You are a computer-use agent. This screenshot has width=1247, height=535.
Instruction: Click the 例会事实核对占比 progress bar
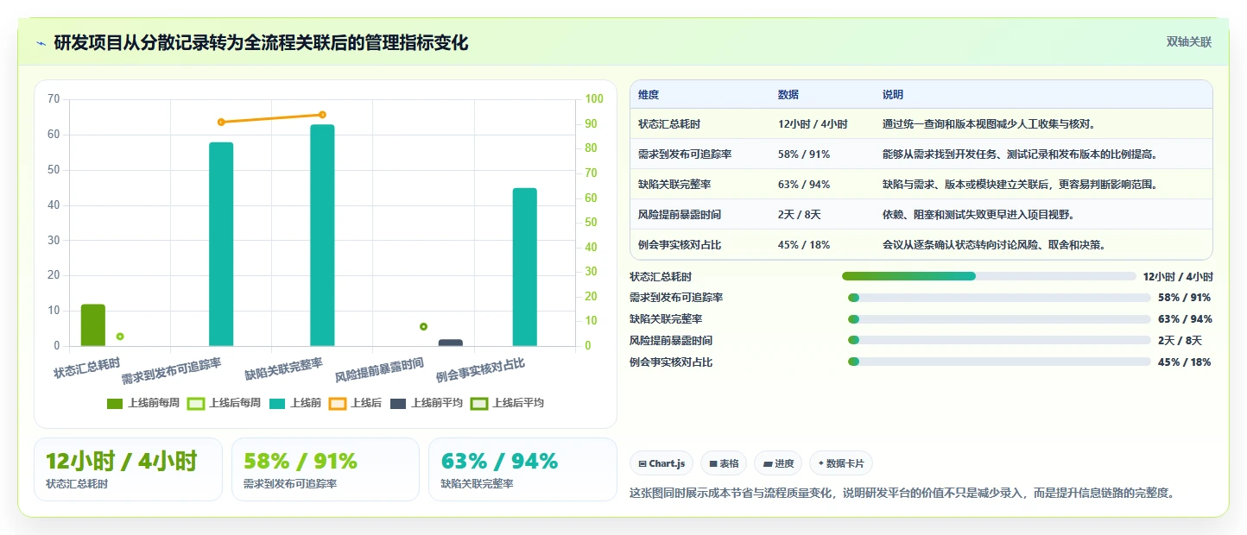999,362
